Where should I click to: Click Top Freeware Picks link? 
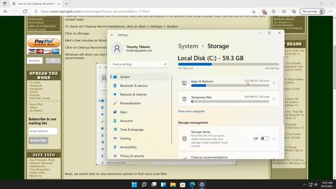(x=42, y=160)
